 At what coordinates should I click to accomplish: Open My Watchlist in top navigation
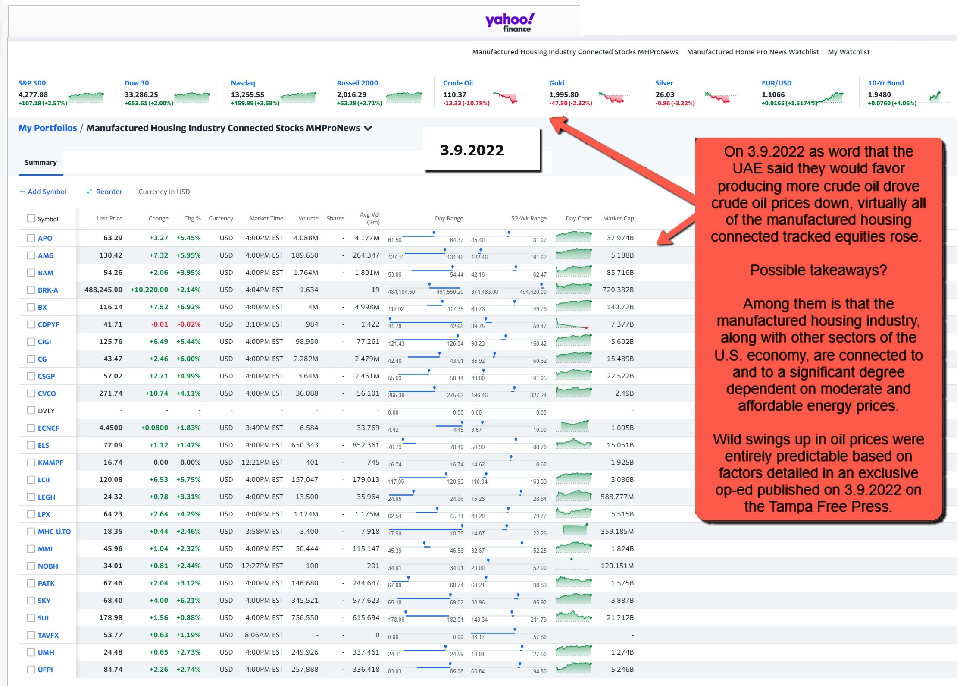coord(848,52)
